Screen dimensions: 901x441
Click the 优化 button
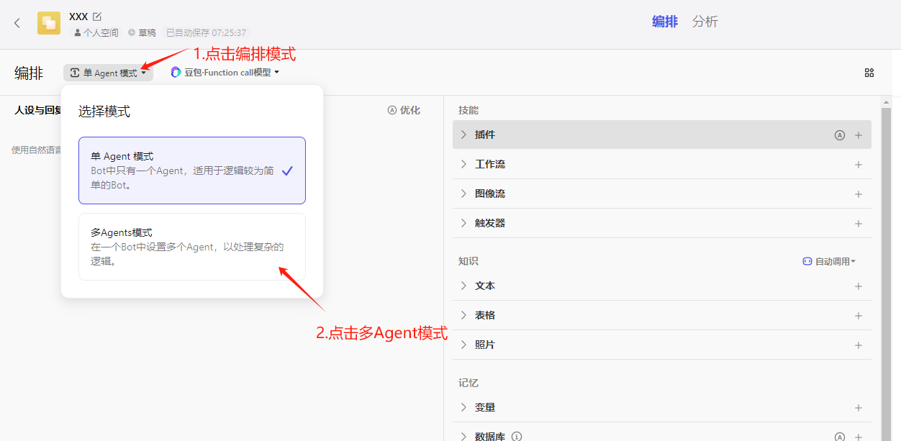[404, 110]
